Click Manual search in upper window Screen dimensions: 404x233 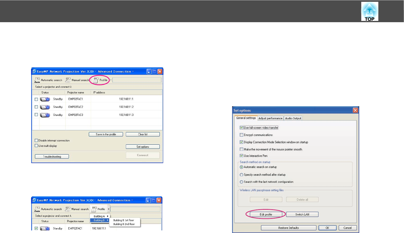77,80
